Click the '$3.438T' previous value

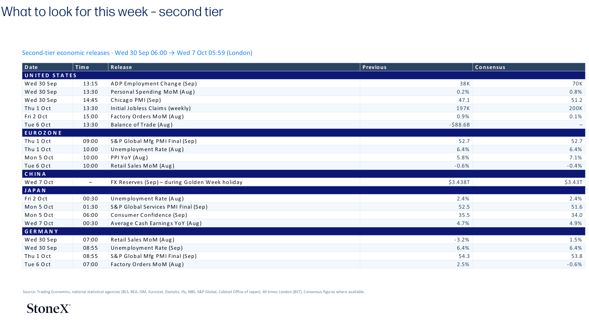tap(459, 182)
